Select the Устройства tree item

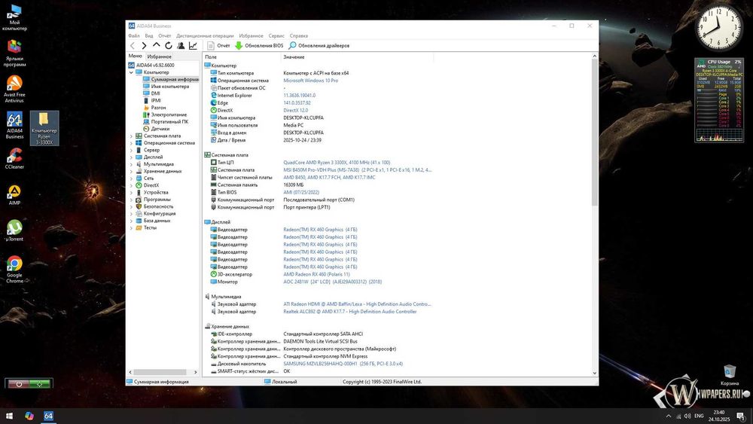[152, 193]
